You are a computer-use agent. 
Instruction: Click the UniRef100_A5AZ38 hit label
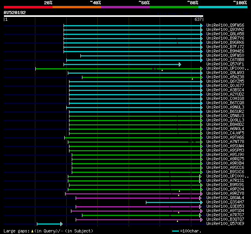(x=225, y=77)
